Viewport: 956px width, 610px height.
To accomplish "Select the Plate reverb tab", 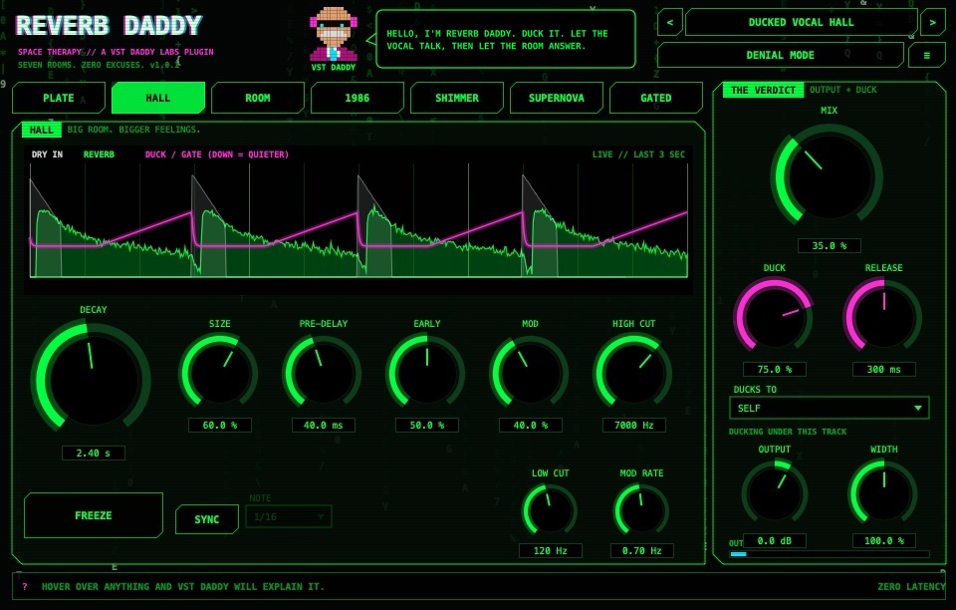I will pyautogui.click(x=59, y=98).
